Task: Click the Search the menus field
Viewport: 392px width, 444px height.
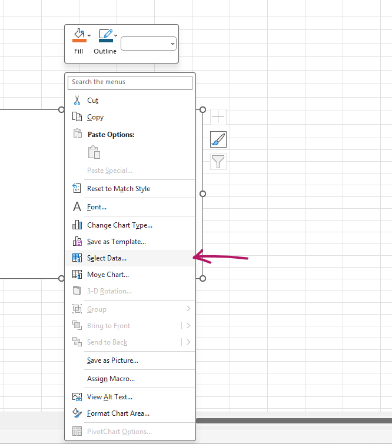Action: 130,82
